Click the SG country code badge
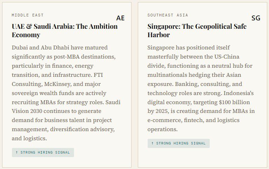The height and width of the screenshot is (169, 269). [256, 18]
